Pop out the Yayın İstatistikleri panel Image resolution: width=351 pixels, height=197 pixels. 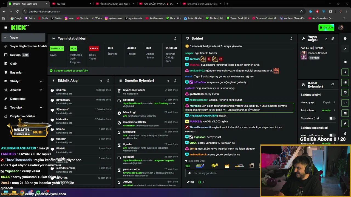point(175,39)
